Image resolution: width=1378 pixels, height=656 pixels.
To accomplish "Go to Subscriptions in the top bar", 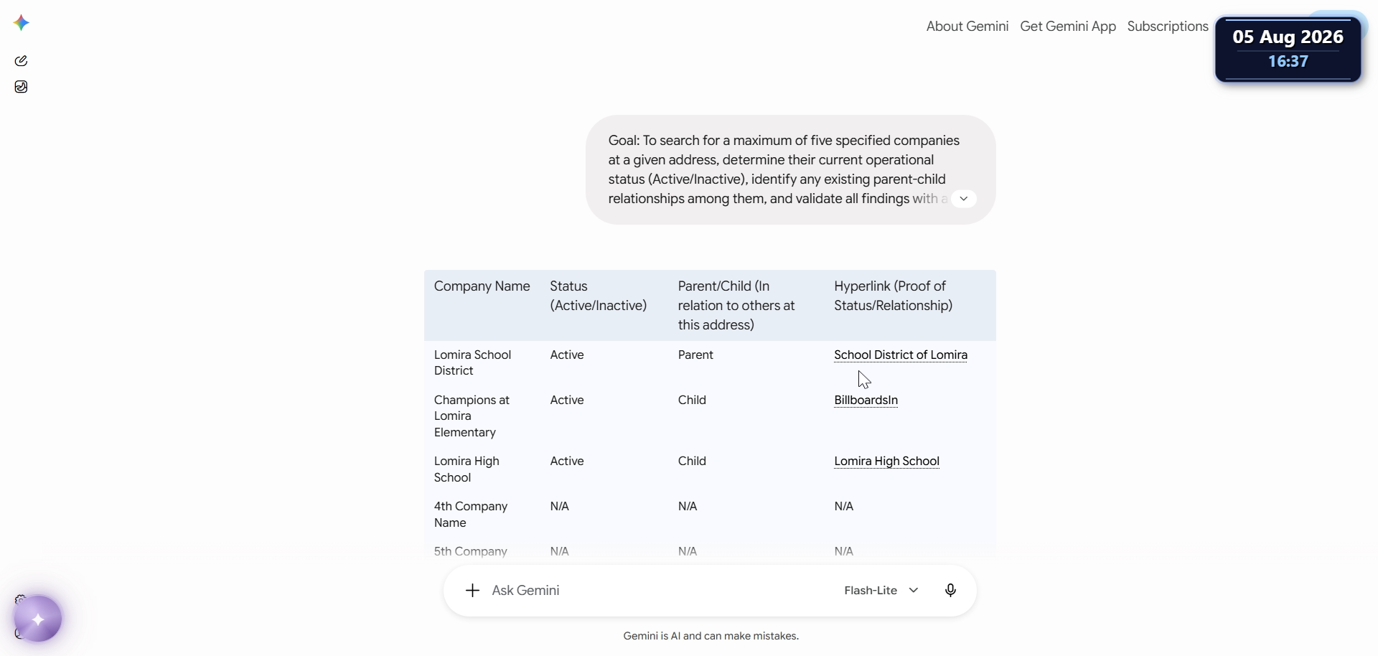I will [x=1168, y=27].
